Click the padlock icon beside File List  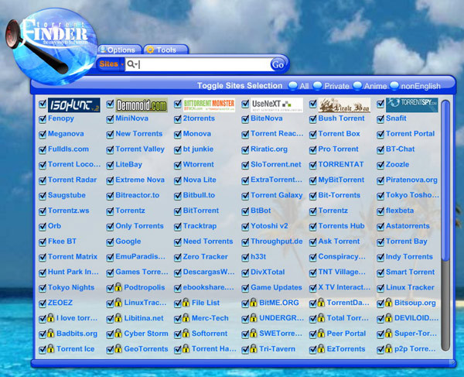pos(186,303)
